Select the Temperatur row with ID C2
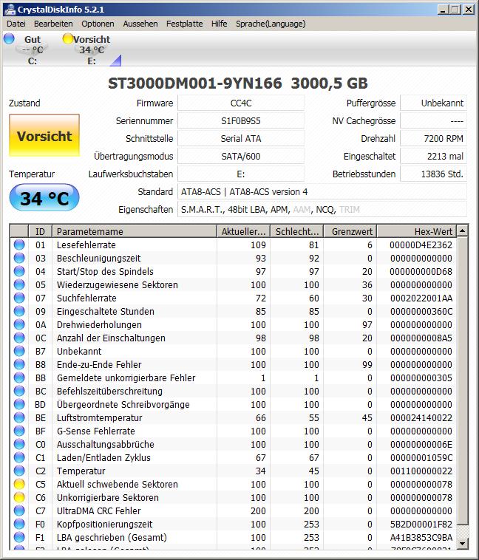The image size is (479, 560). [234, 471]
